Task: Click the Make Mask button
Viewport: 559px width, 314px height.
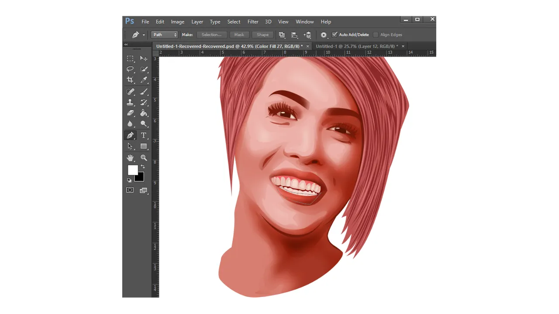Action: click(x=239, y=35)
